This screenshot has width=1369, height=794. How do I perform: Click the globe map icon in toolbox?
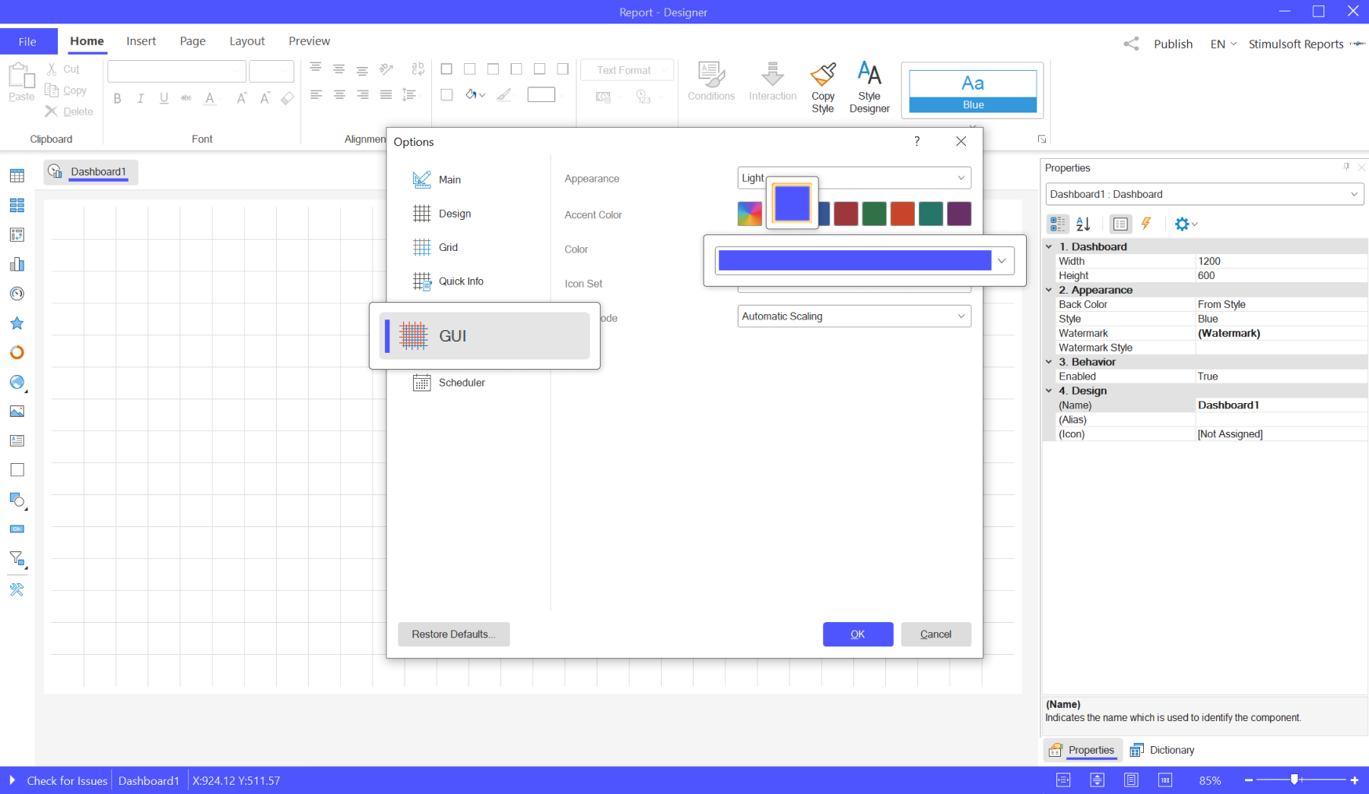pyautogui.click(x=17, y=382)
